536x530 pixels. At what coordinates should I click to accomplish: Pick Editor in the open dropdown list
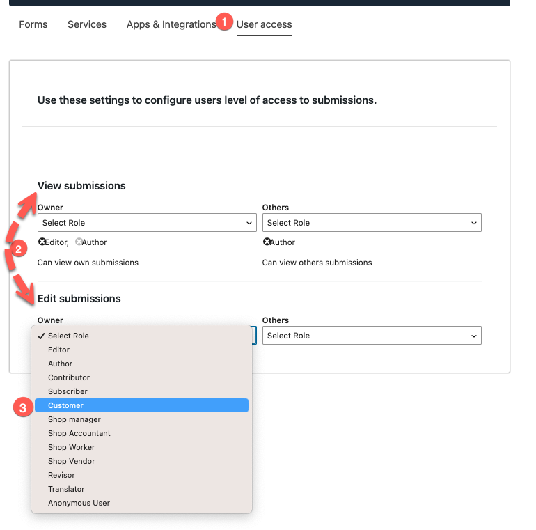click(59, 350)
